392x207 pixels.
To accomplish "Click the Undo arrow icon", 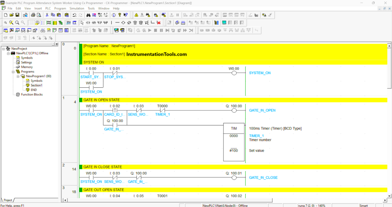I will (74, 15).
